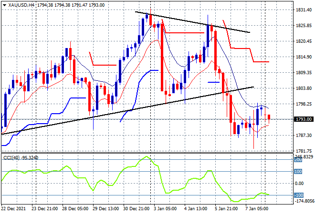Click the 1809.35 price axis label
315x214 pixels.
304,72
